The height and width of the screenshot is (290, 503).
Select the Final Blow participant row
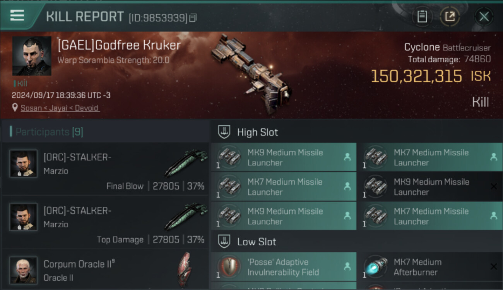105,169
